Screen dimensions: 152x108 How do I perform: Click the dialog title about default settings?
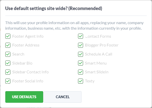[54, 9]
